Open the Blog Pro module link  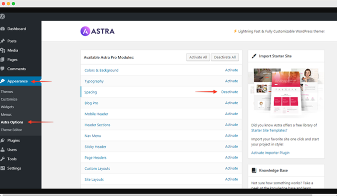pyautogui.click(x=91, y=103)
